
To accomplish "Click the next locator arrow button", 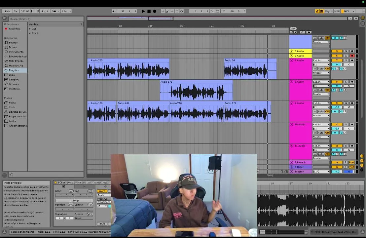I will (x=295, y=32).
